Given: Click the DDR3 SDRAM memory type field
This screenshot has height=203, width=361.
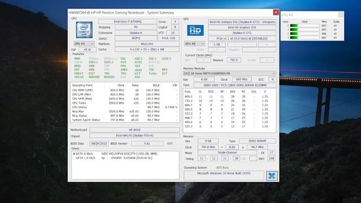Looking at the screenshot, I should coord(257,141).
